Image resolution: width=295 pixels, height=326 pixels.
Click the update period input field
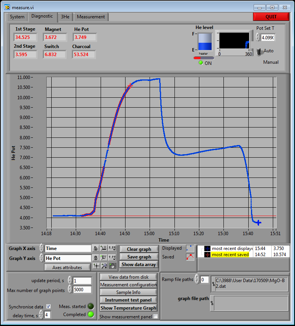(82, 281)
